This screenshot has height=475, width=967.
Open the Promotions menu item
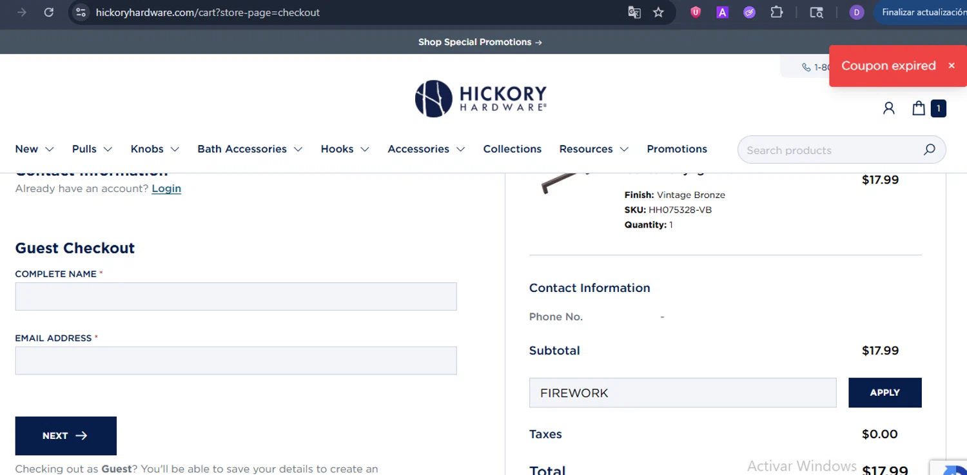pyautogui.click(x=677, y=149)
